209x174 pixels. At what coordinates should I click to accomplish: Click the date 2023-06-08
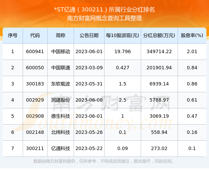89,100
